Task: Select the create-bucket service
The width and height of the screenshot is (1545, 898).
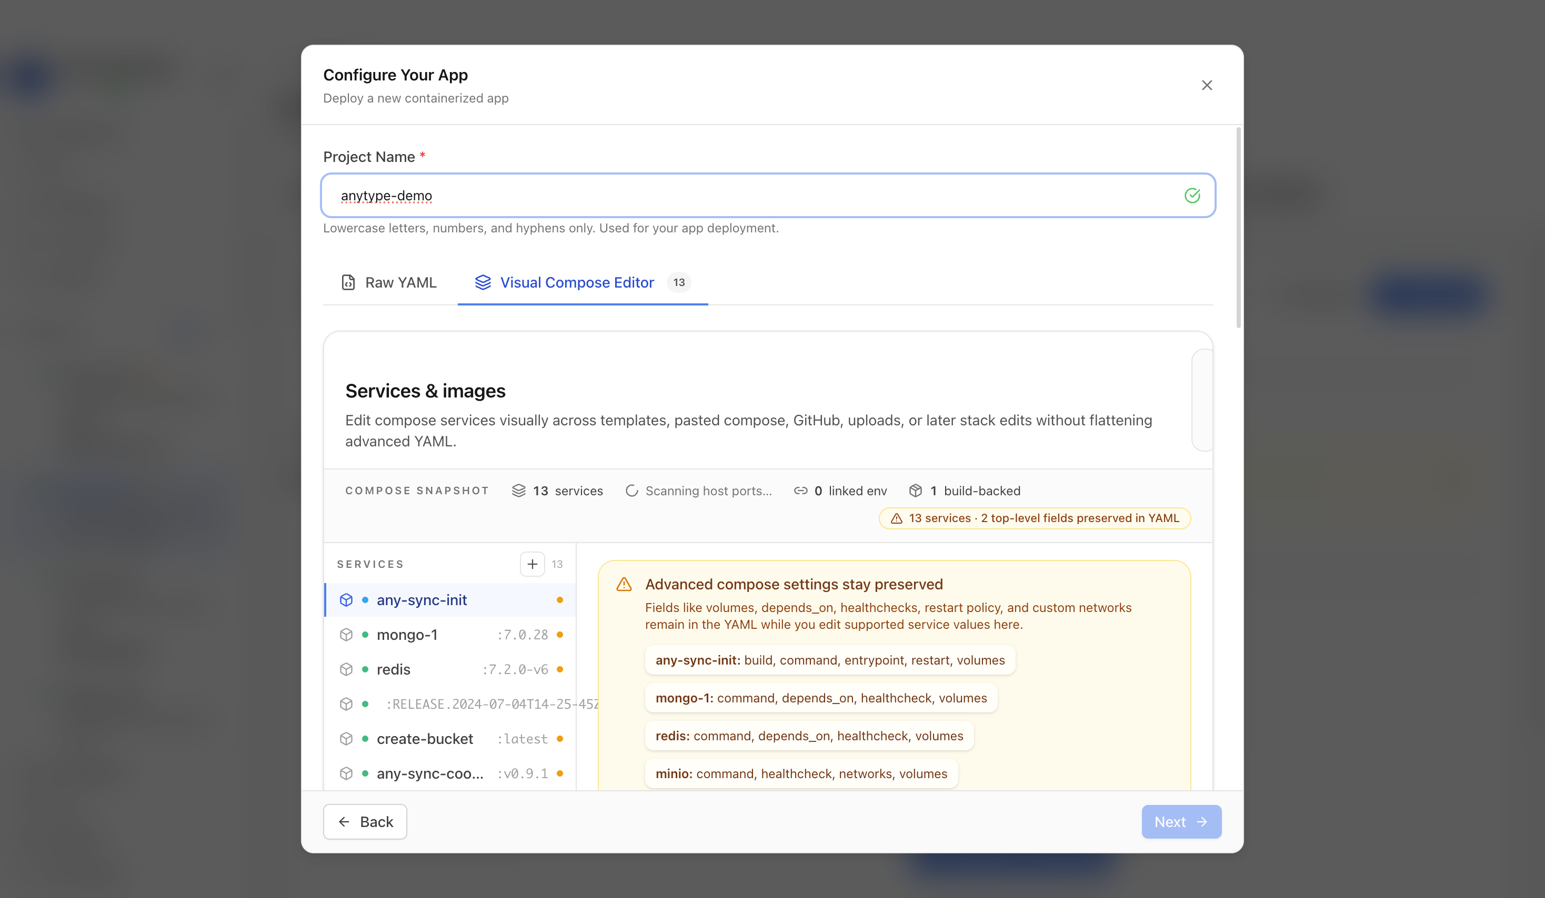Action: click(450, 739)
